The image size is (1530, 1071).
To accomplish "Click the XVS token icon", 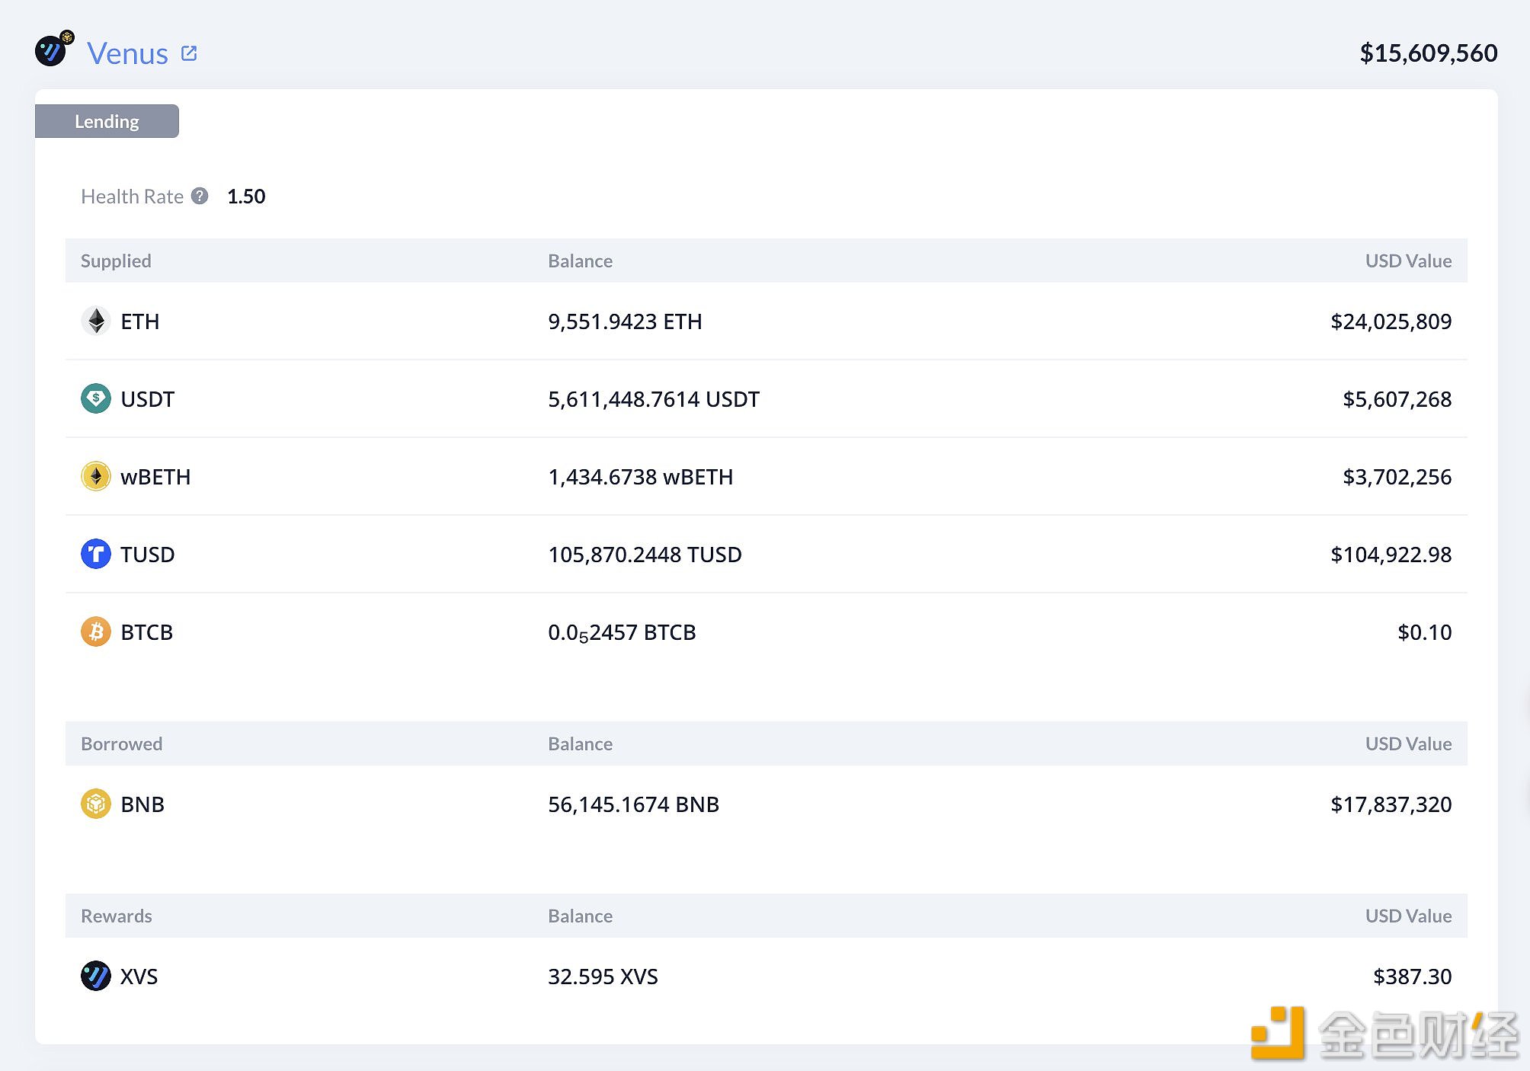I will (96, 976).
